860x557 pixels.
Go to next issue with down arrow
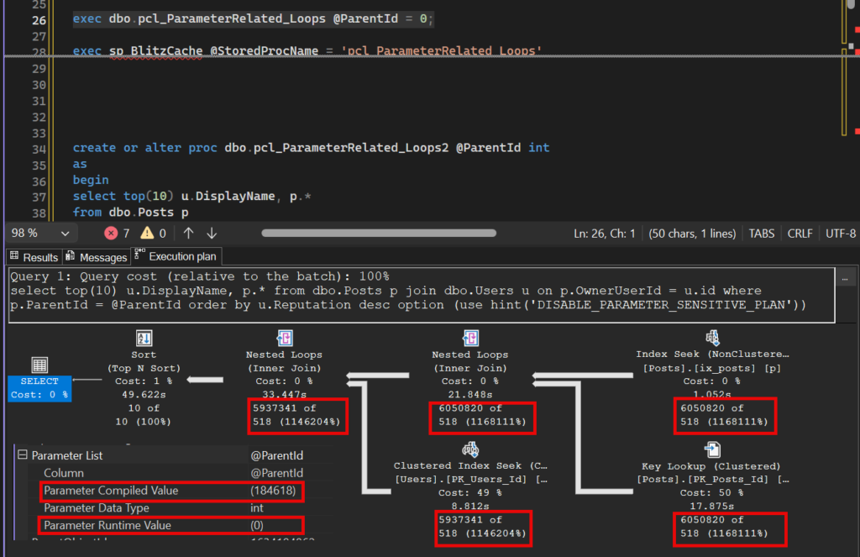[x=212, y=234]
